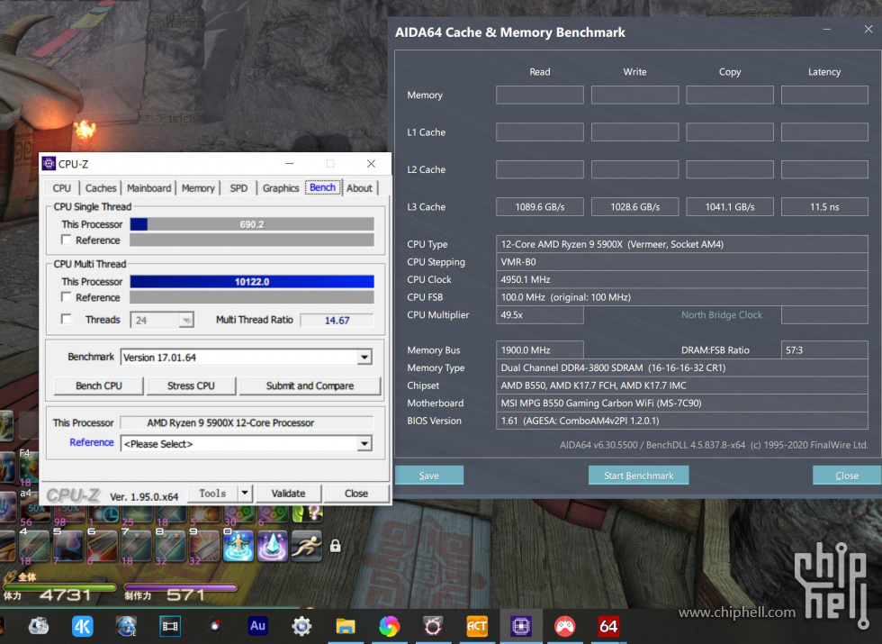Click the hotbar padlock icon
Image resolution: width=882 pixels, height=644 pixels.
click(x=335, y=546)
